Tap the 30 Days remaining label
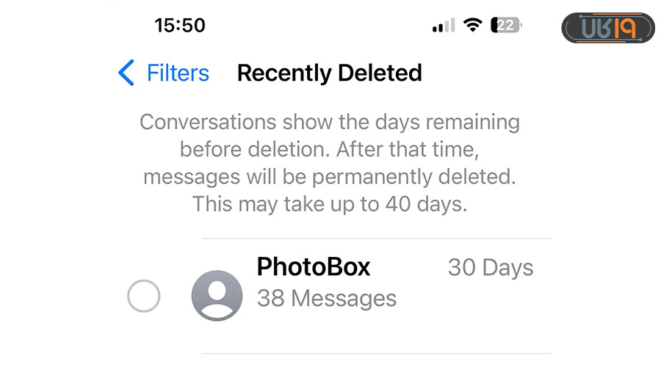Viewport: 661px width, 367px height. pyautogui.click(x=491, y=268)
